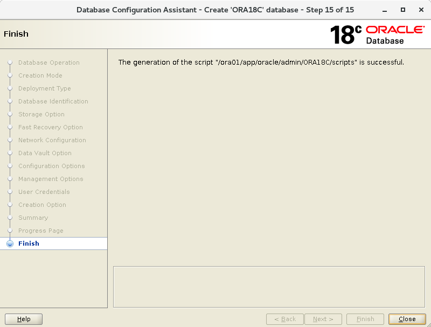Viewport: 431px width, 327px height.
Task: Click the Close button
Action: (407, 319)
